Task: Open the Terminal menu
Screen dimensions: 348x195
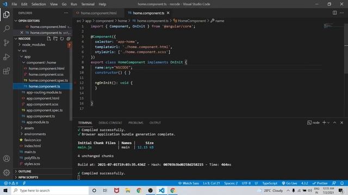Action: (88, 4)
